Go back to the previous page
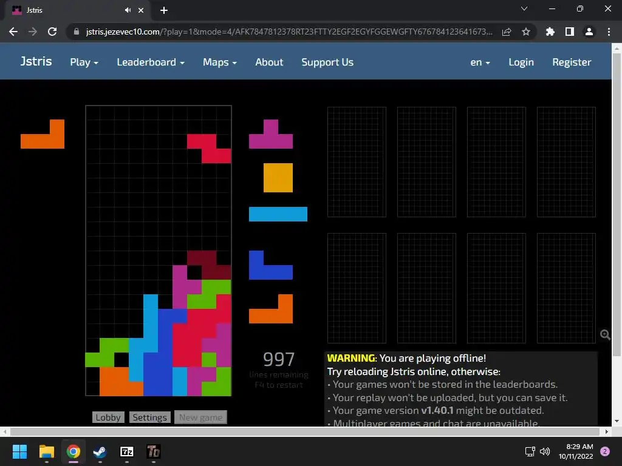This screenshot has height=466, width=622. click(x=13, y=32)
